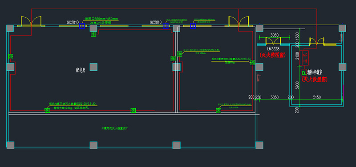Select the 消防控制室 room label
The height and width of the screenshot is (167, 356).
pos(315,72)
